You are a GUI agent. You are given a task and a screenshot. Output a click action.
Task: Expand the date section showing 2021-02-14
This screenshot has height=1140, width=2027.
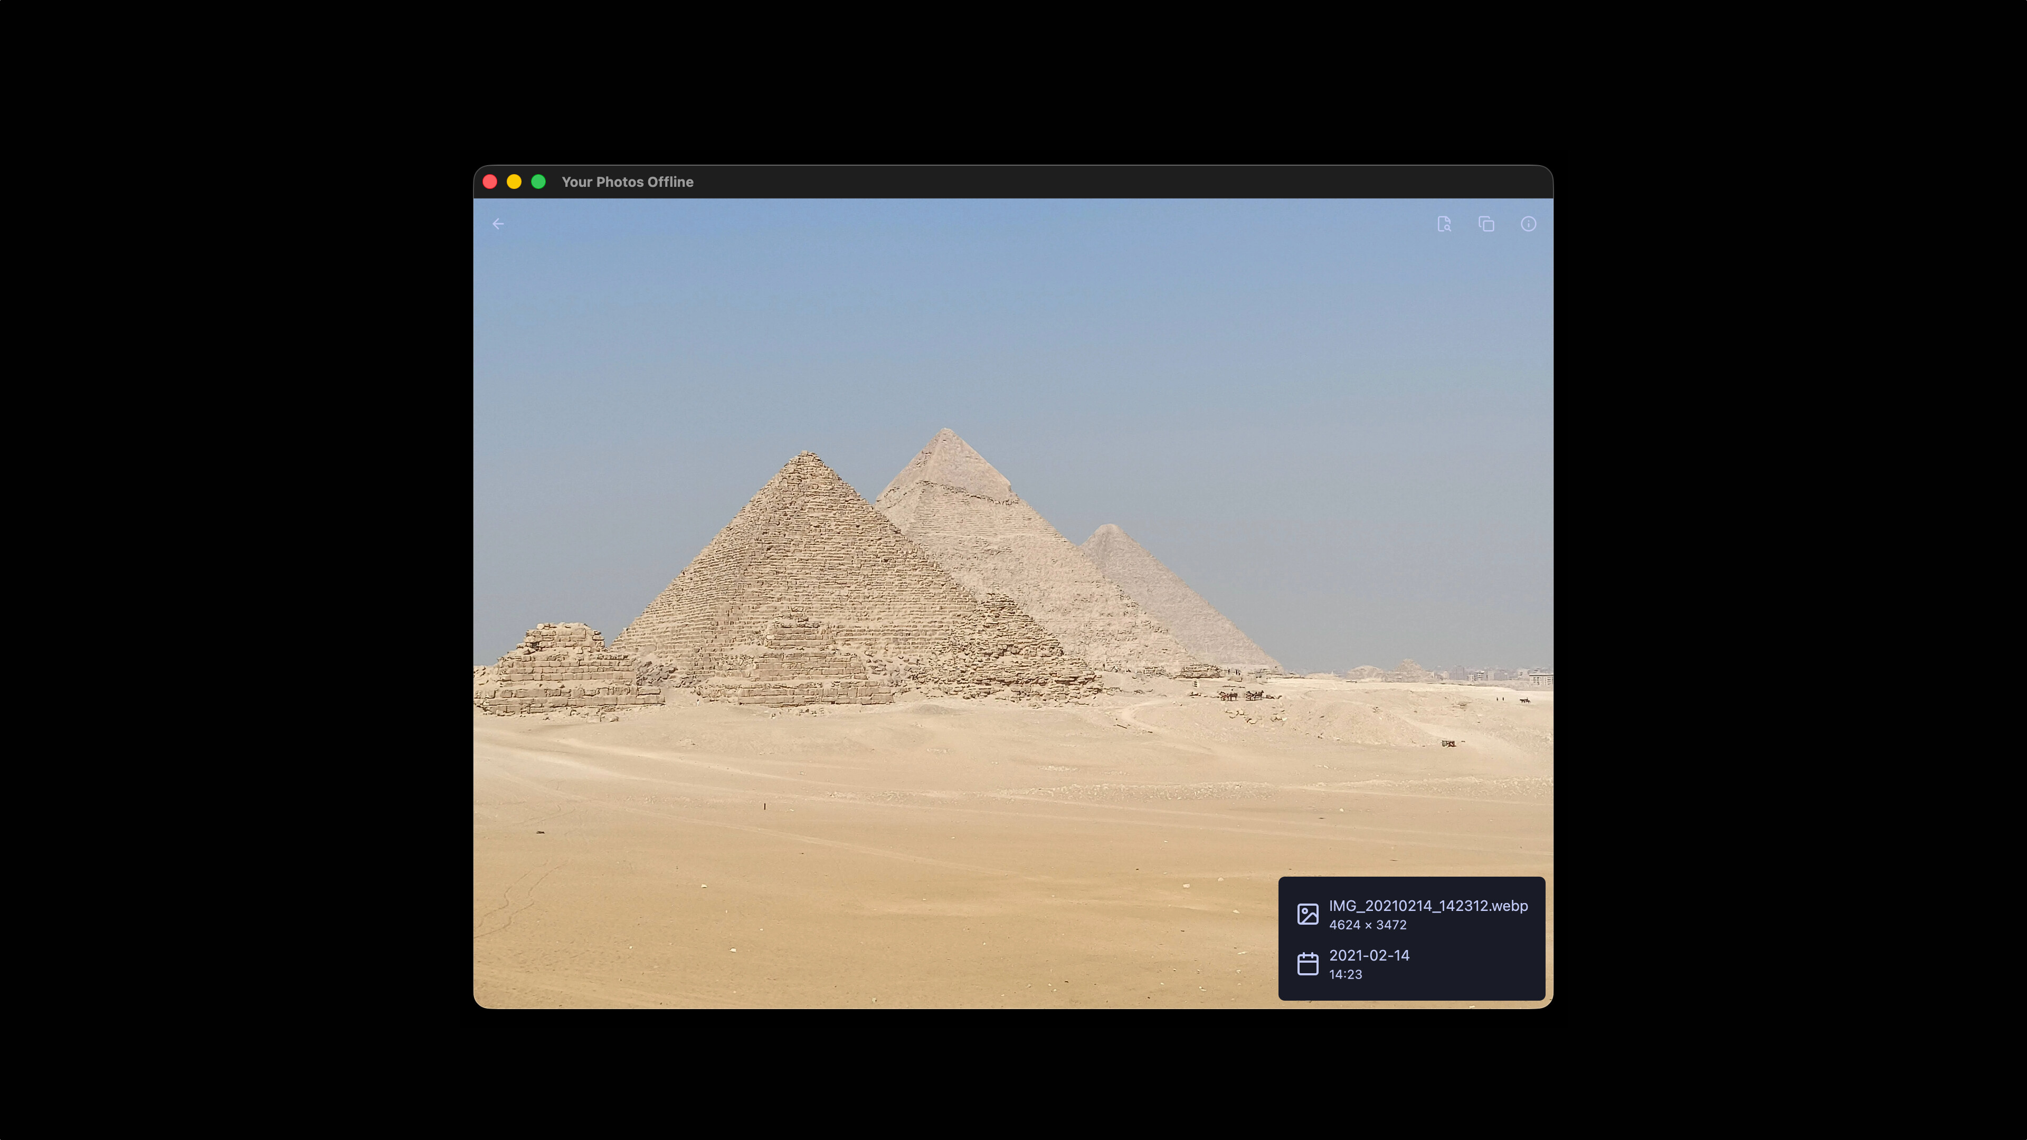pyautogui.click(x=1369, y=956)
